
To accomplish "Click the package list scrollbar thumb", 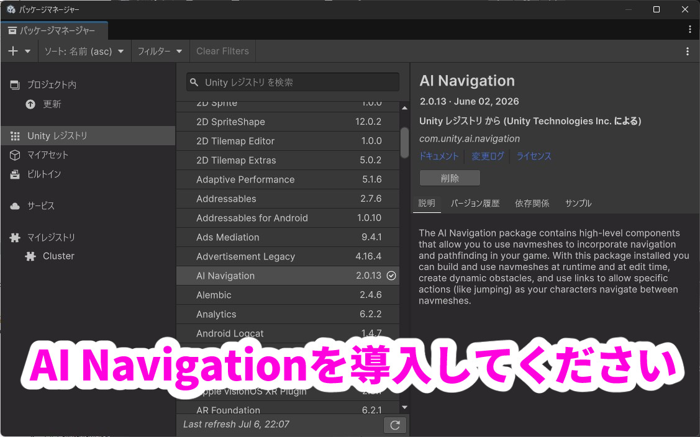I will point(404,142).
